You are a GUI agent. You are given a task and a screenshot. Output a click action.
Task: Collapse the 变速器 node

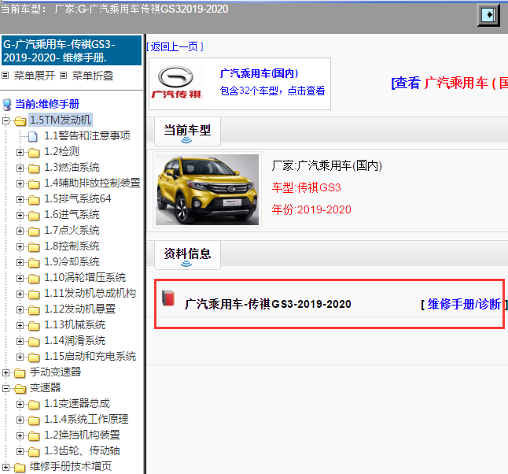coord(6,389)
